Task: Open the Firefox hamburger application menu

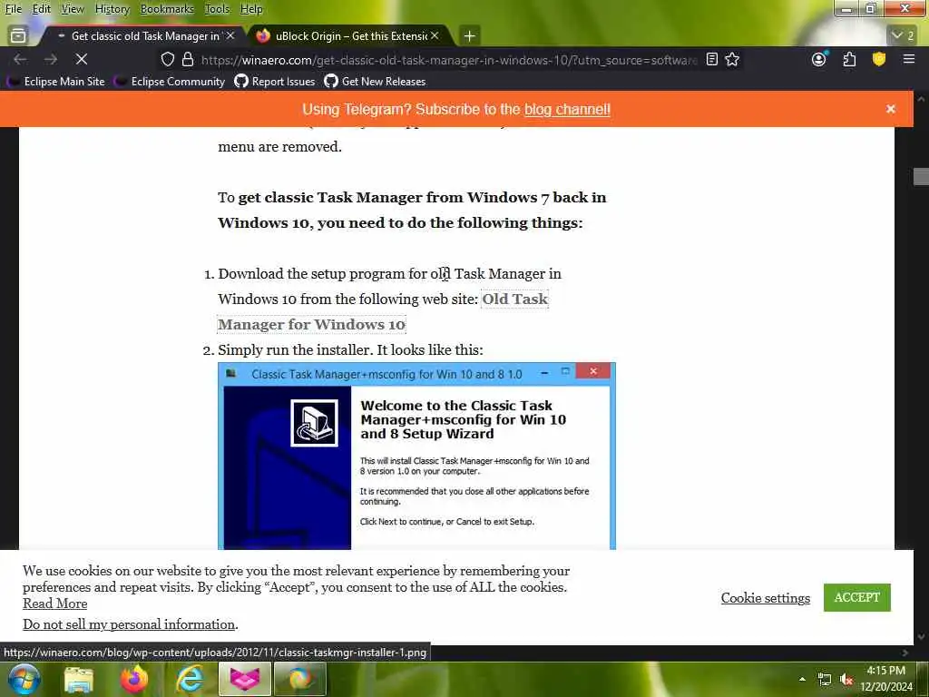Action: [x=909, y=59]
